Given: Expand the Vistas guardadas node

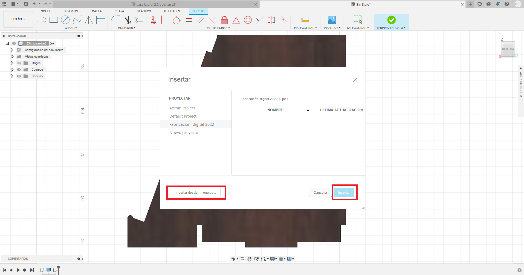Looking at the screenshot, I should pyautogui.click(x=12, y=56).
